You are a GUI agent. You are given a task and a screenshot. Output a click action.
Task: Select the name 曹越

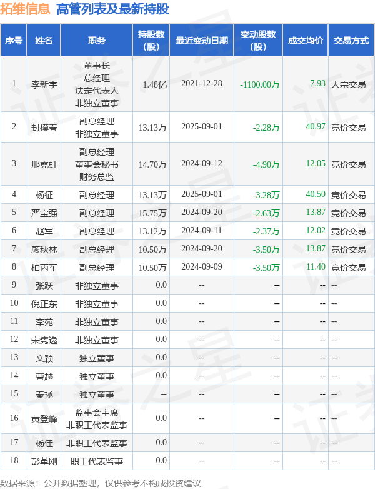44,376
